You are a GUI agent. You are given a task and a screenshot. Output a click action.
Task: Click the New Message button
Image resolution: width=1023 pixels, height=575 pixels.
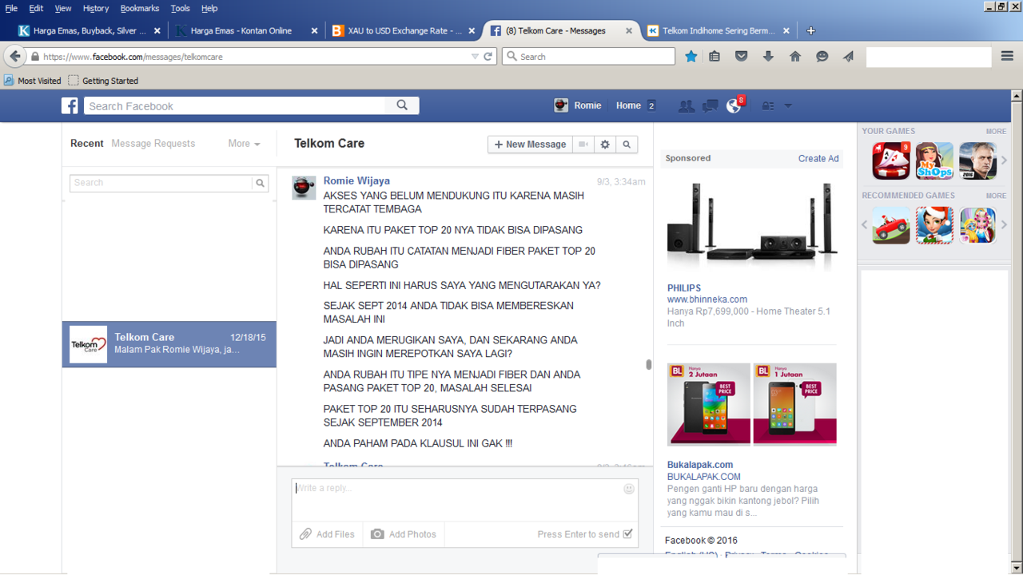click(x=530, y=145)
